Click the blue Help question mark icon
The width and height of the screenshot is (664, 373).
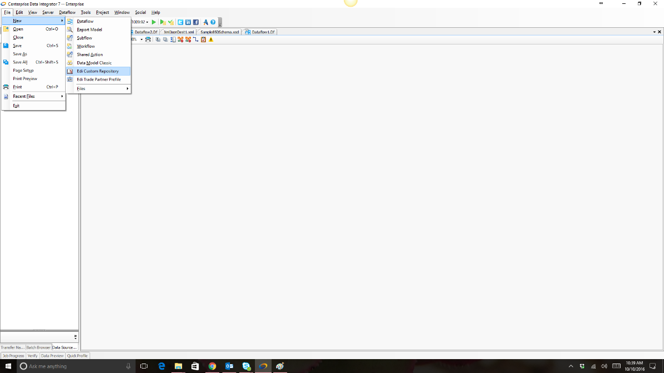pyautogui.click(x=213, y=22)
